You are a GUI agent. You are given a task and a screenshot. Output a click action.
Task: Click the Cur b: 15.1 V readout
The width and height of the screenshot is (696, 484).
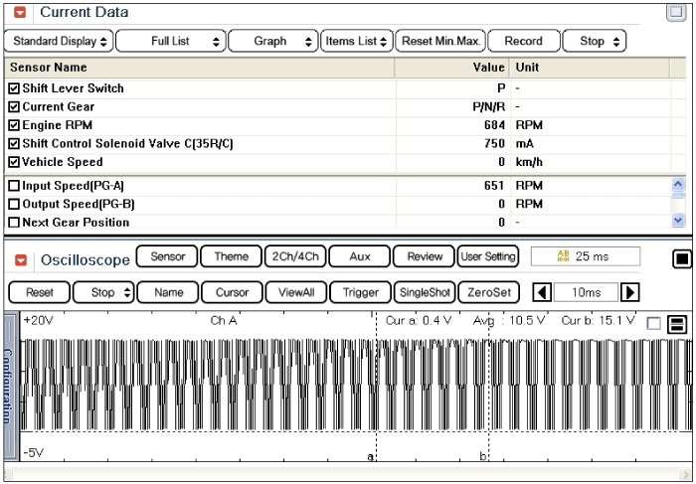(599, 321)
